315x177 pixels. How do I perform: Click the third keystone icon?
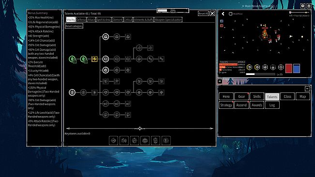135,140
